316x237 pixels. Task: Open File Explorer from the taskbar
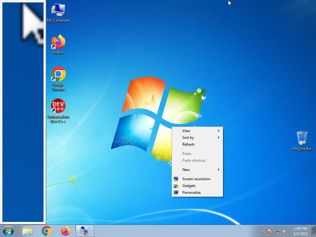coord(27,231)
